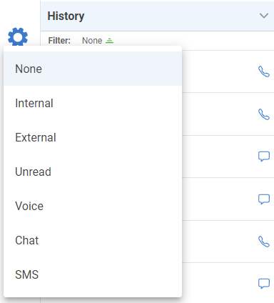The image size is (274, 303).
Task: Open settings with the blue gear icon
Action: [18, 37]
